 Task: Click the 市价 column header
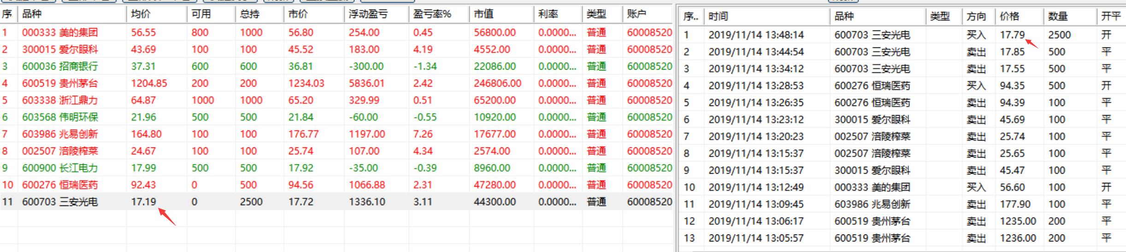pyautogui.click(x=314, y=14)
